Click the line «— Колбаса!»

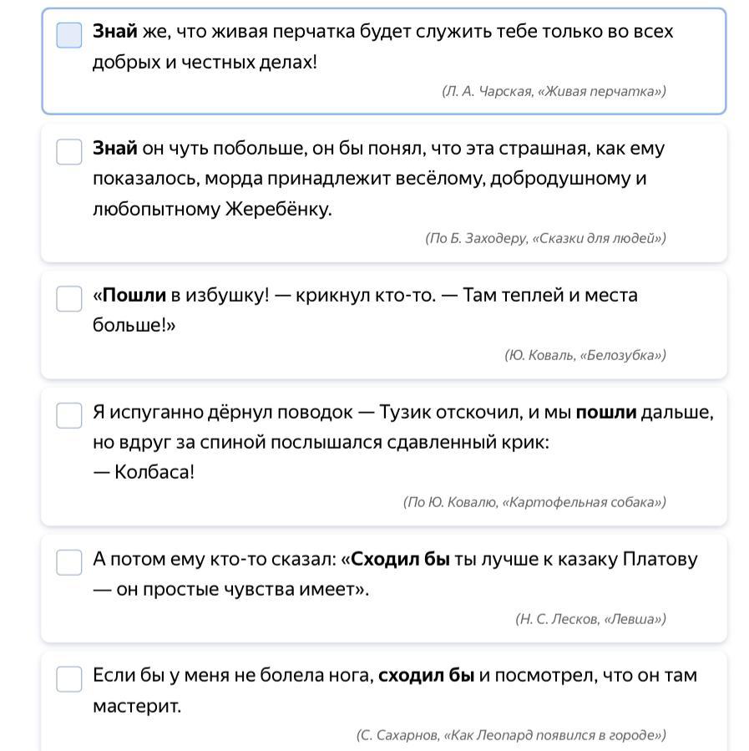point(143,472)
